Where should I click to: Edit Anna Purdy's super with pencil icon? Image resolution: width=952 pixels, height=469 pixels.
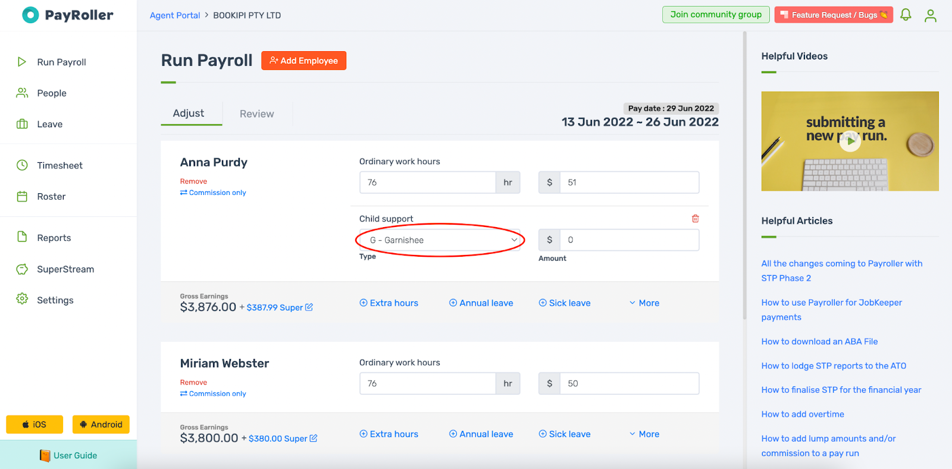[309, 307]
